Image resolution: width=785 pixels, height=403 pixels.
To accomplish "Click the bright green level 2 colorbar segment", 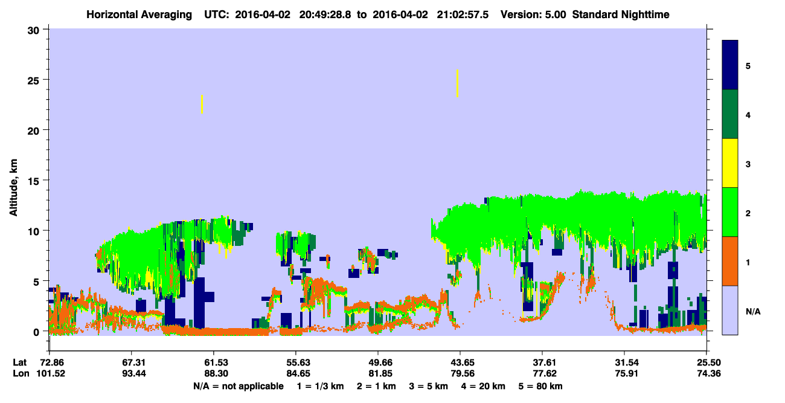I will point(730,212).
